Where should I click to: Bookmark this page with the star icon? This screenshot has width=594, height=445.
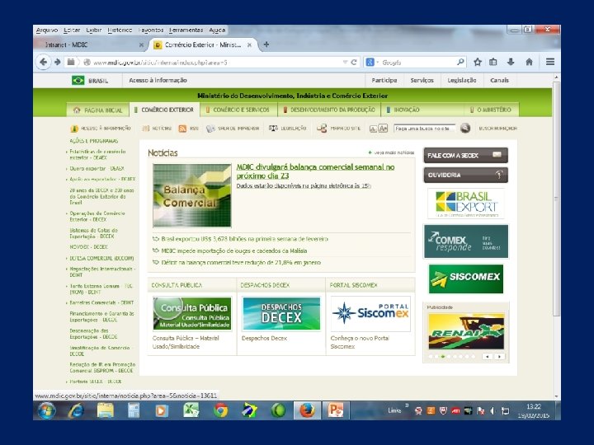click(x=478, y=62)
